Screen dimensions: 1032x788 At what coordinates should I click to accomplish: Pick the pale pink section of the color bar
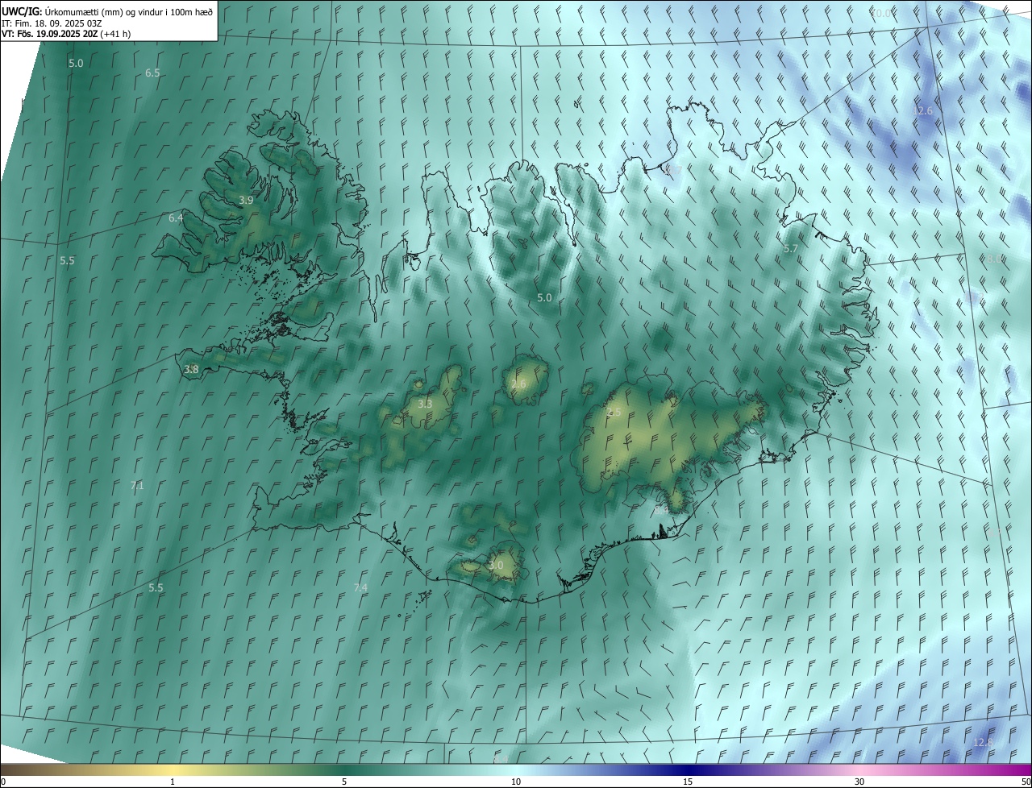click(859, 770)
